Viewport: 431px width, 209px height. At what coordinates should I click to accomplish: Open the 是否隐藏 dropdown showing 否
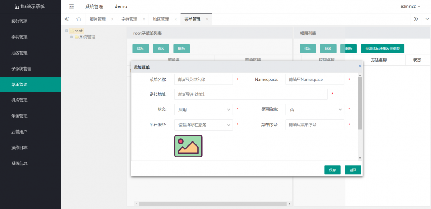point(315,109)
